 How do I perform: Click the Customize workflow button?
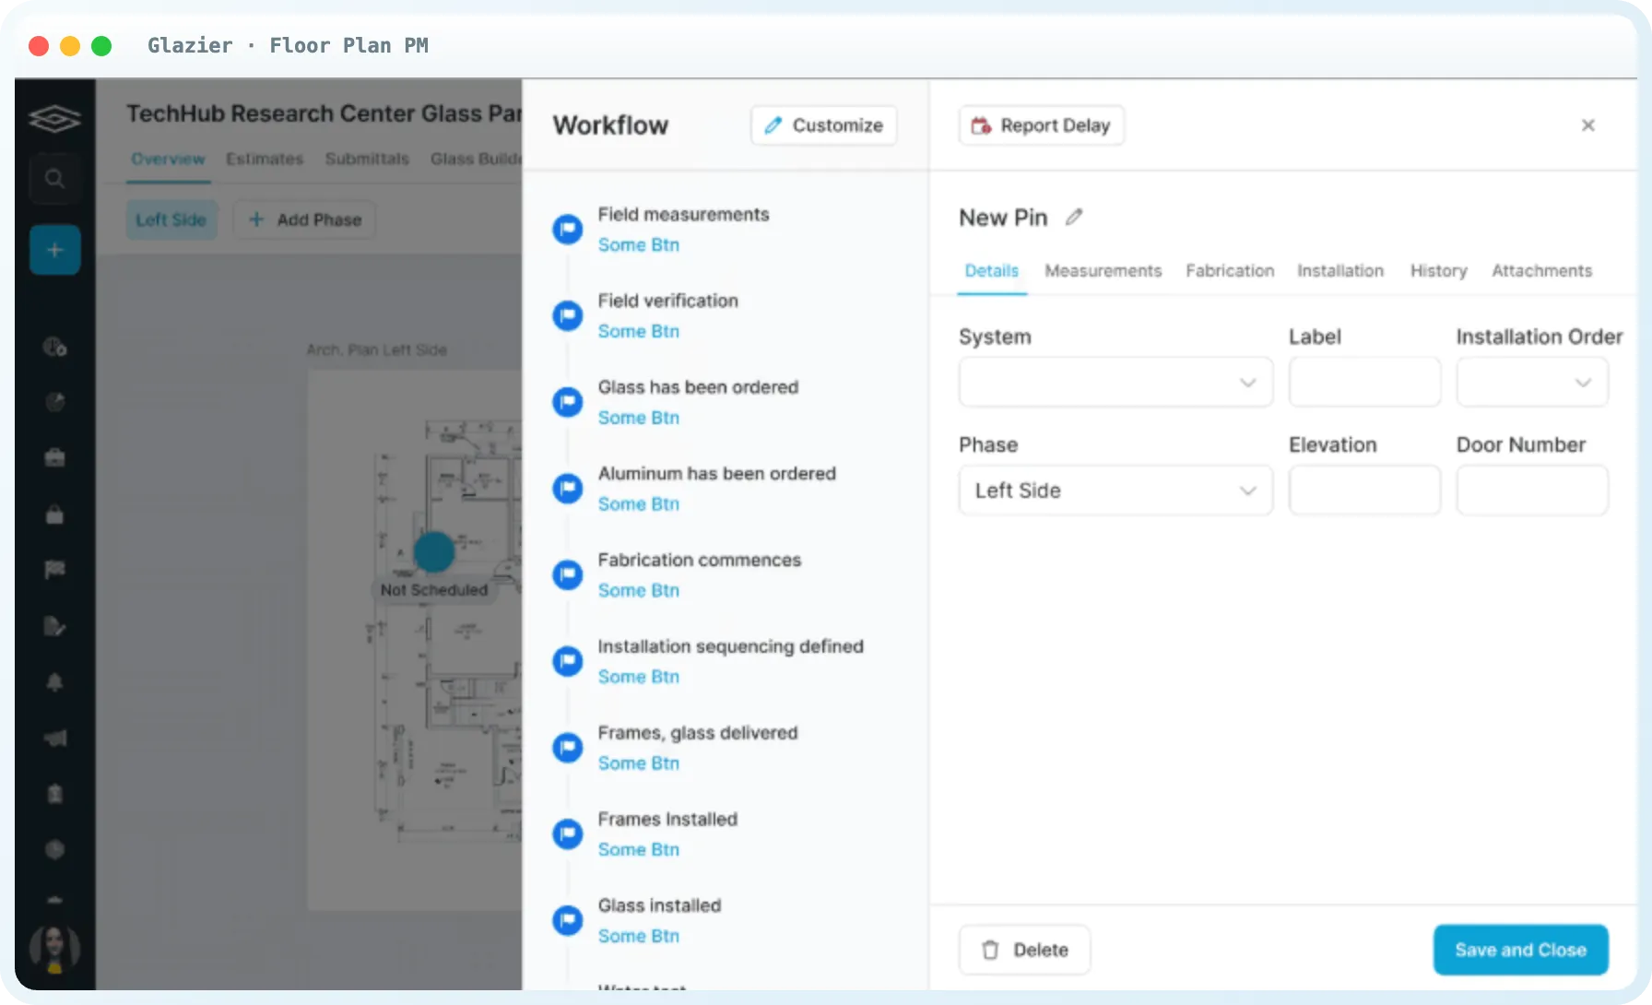(x=824, y=125)
